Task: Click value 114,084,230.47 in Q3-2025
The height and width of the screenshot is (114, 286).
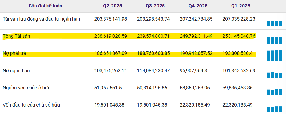Action: [153, 71]
